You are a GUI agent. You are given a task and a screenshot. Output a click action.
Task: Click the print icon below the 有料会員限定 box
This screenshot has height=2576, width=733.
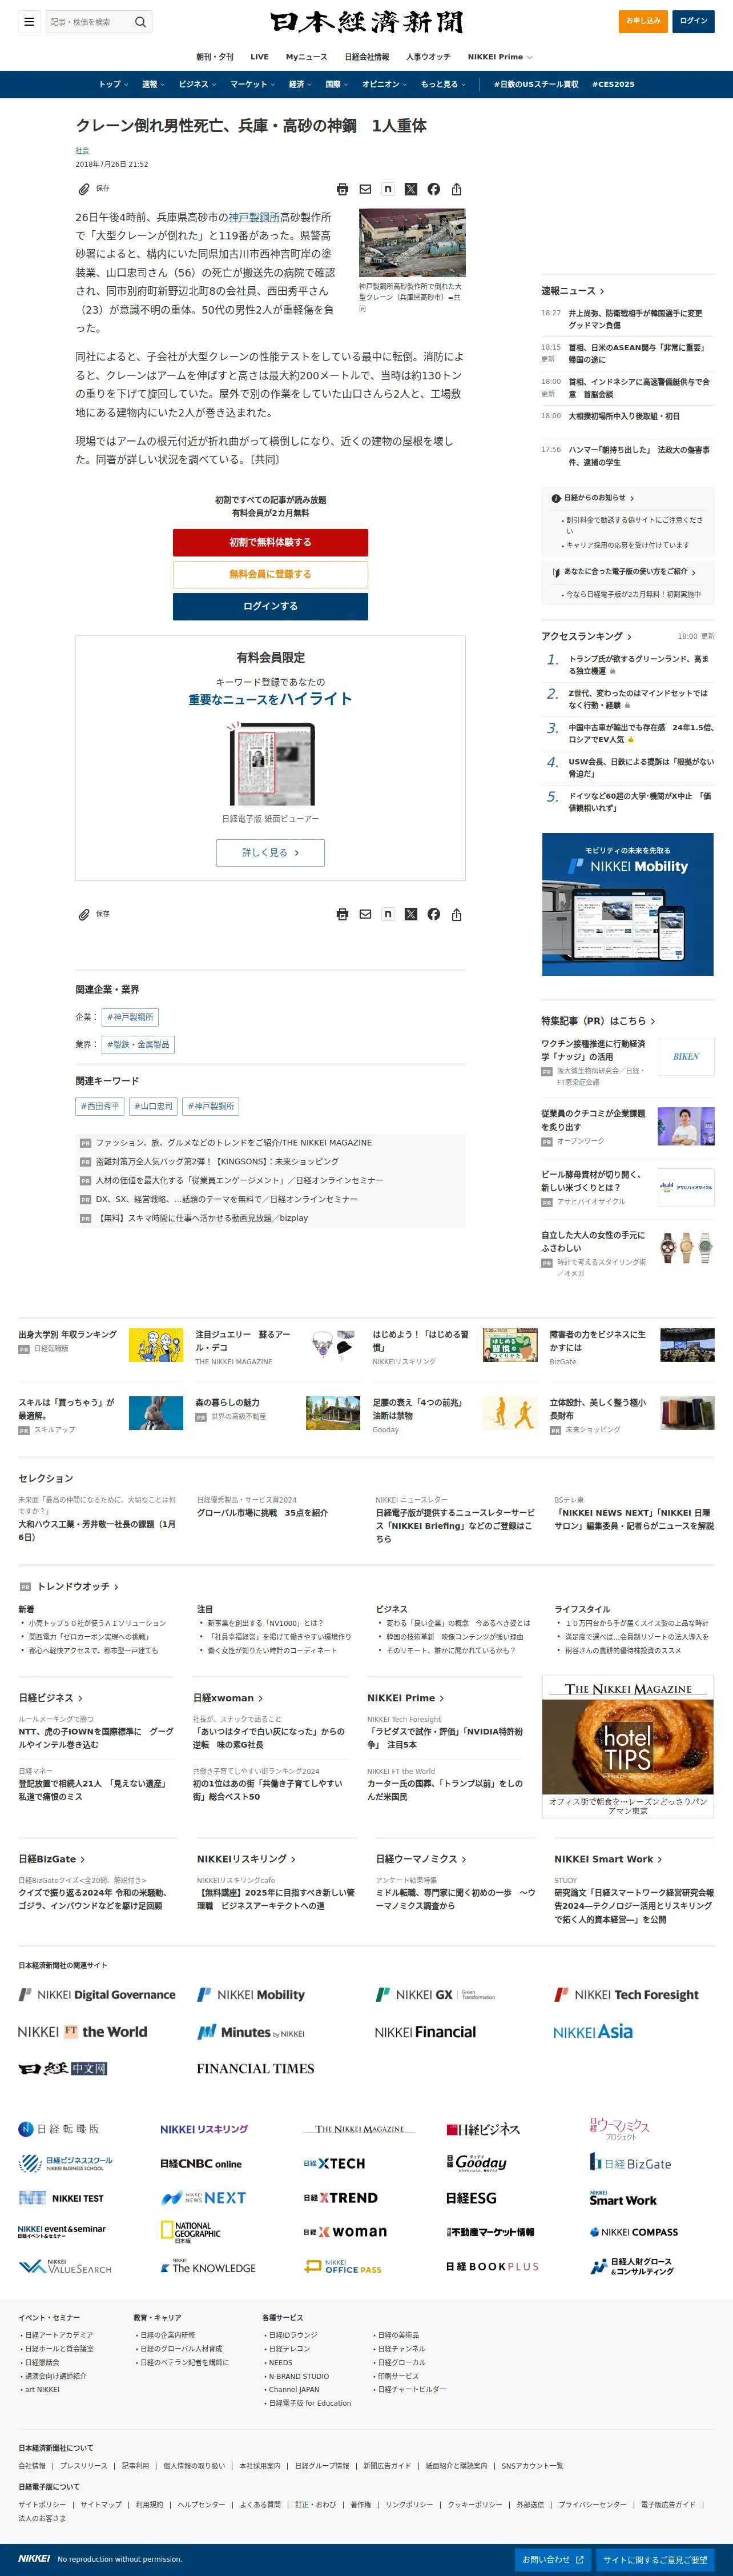(343, 914)
